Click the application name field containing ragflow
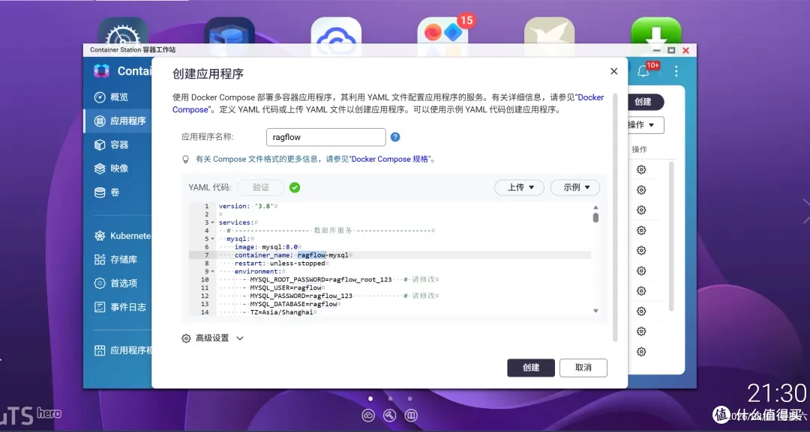This screenshot has width=810, height=432. click(x=326, y=137)
